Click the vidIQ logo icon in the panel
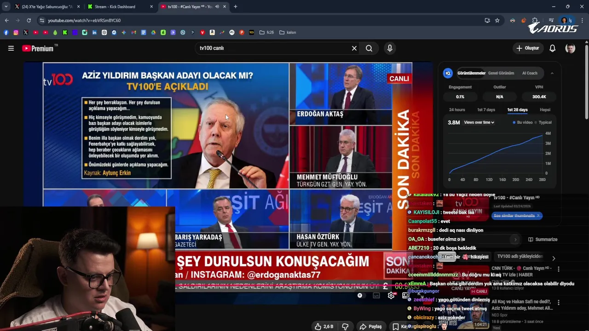This screenshot has height=331, width=589. click(448, 73)
